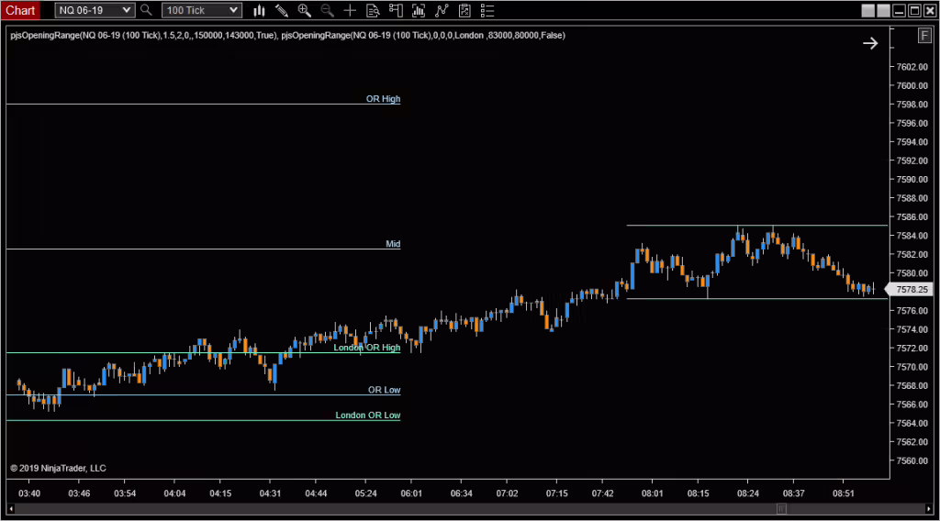Screen dimensions: 940x521
Task: Open the NQ 06-19 instrument dropdown
Action: coord(94,11)
